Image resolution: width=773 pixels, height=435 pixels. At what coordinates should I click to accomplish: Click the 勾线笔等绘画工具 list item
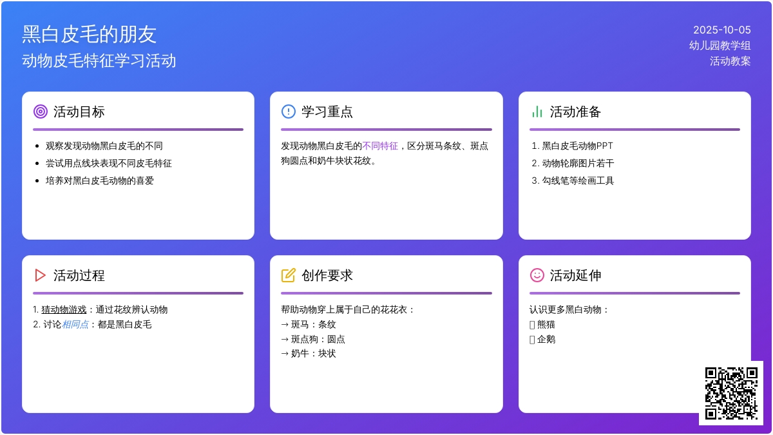(578, 181)
